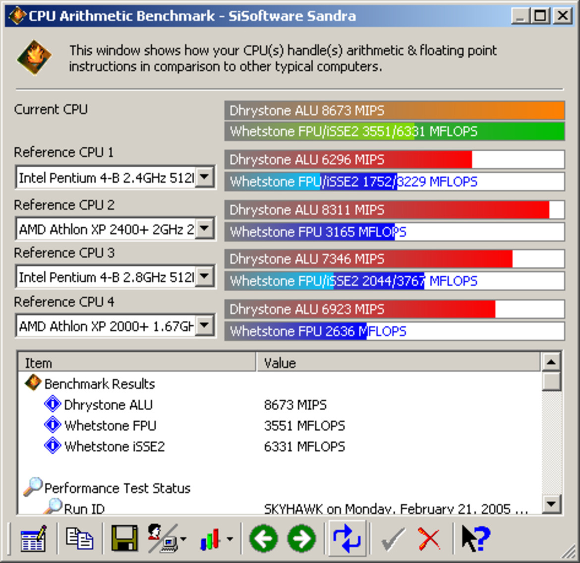This screenshot has width=580, height=563.
Task: Click the Whetstone 2044/3767 MFLOPS bar
Action: (x=394, y=281)
